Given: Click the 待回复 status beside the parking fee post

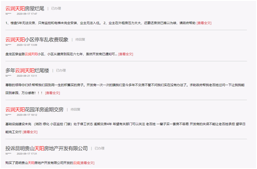Looking at the screenshot, I should [80, 40].
